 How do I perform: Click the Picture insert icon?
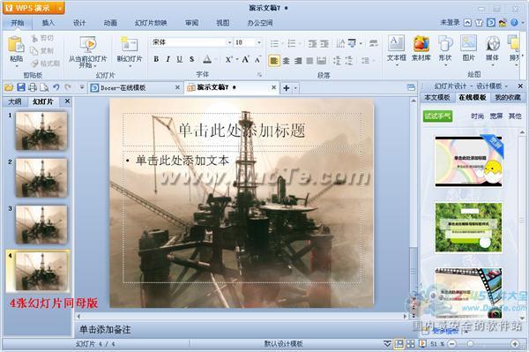coord(469,43)
